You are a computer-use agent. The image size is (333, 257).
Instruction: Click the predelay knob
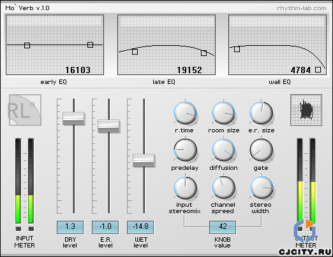[185, 150]
